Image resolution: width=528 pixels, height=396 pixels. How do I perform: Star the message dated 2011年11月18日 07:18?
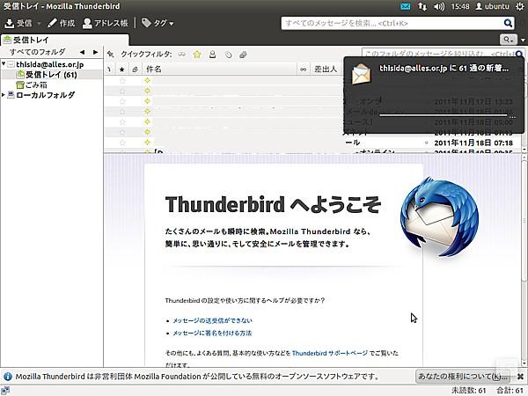(122, 143)
